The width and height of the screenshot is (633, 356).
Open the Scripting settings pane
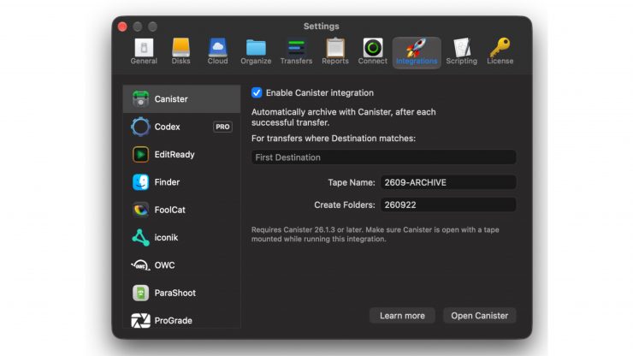pyautogui.click(x=461, y=51)
